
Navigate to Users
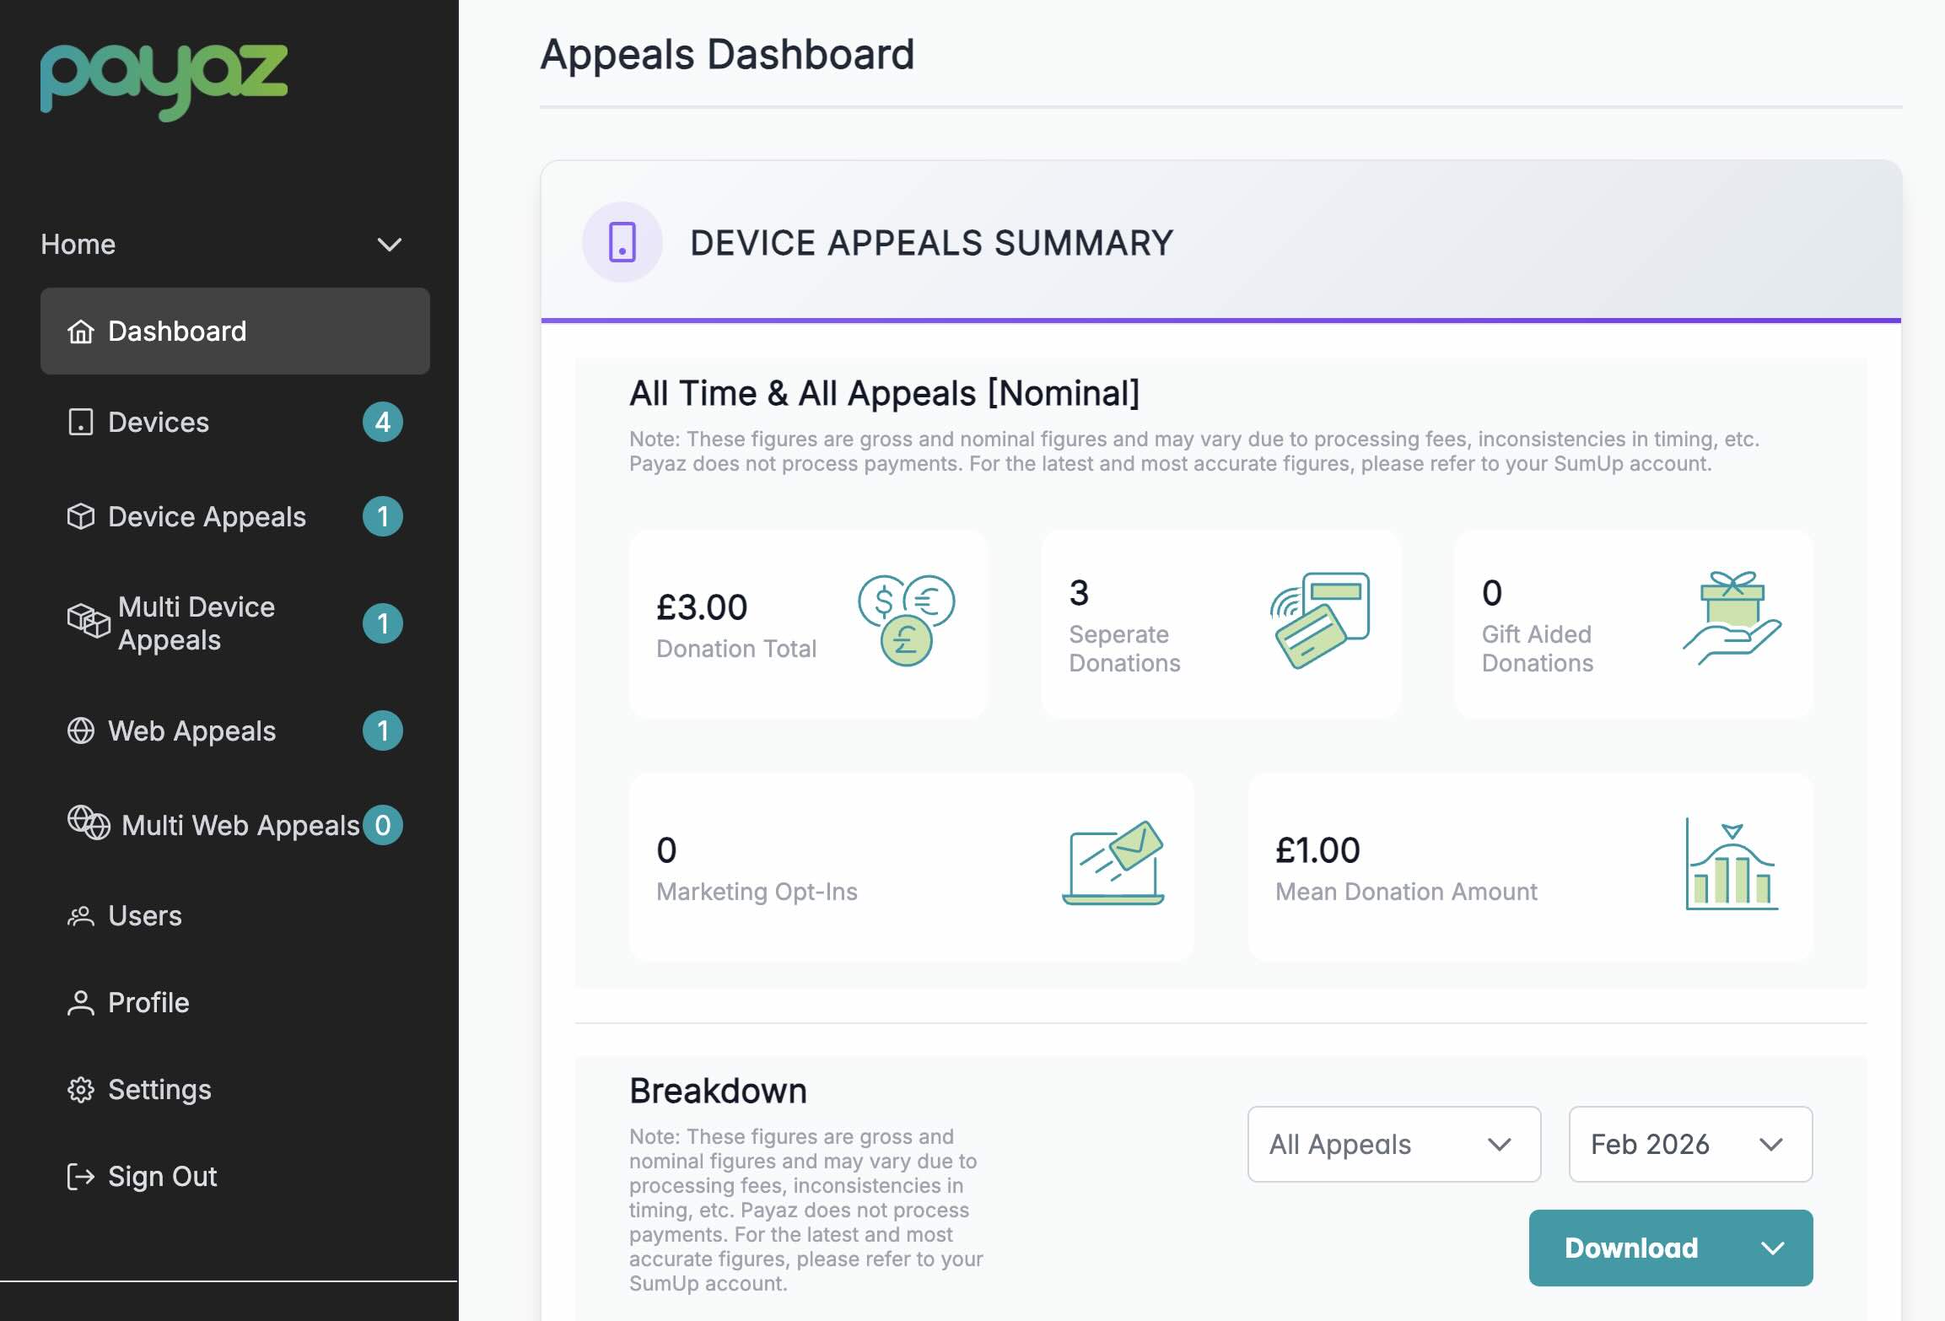pos(143,916)
